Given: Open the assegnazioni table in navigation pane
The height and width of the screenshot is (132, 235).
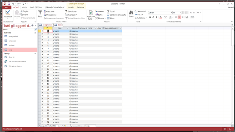Looking at the screenshot, I should pos(13,36).
